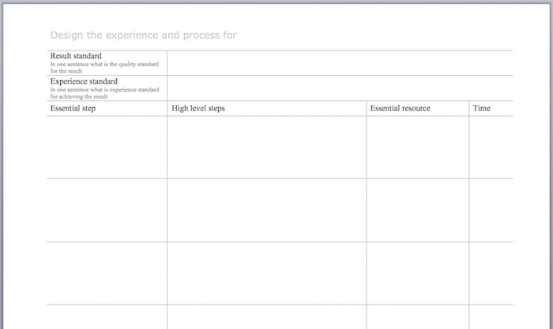Click the 'Essential resource' column header
Screen dimensions: 553x329
click(x=400, y=108)
